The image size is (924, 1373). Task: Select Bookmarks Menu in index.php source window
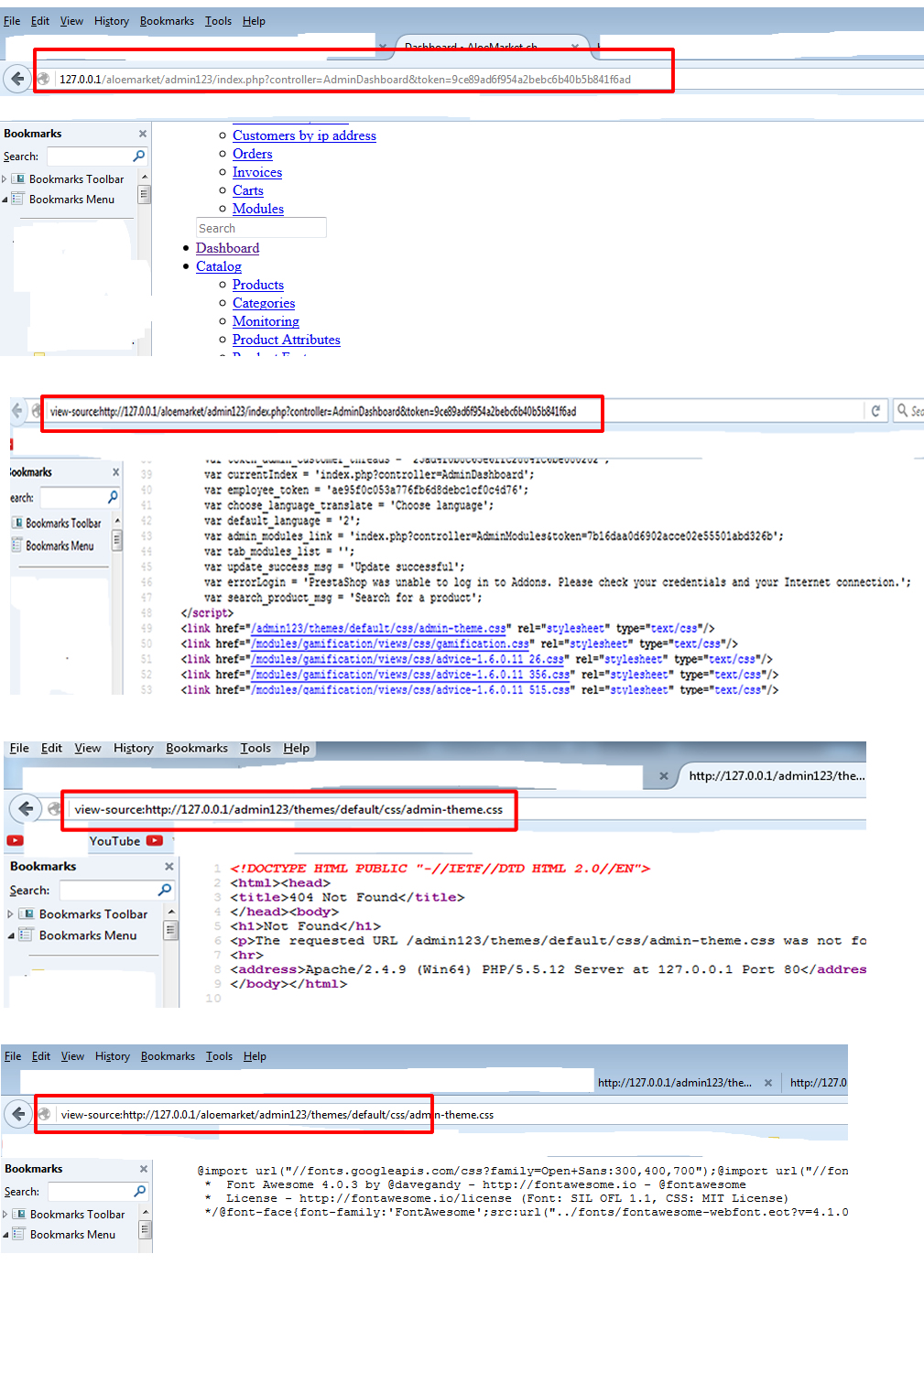pyautogui.click(x=60, y=546)
